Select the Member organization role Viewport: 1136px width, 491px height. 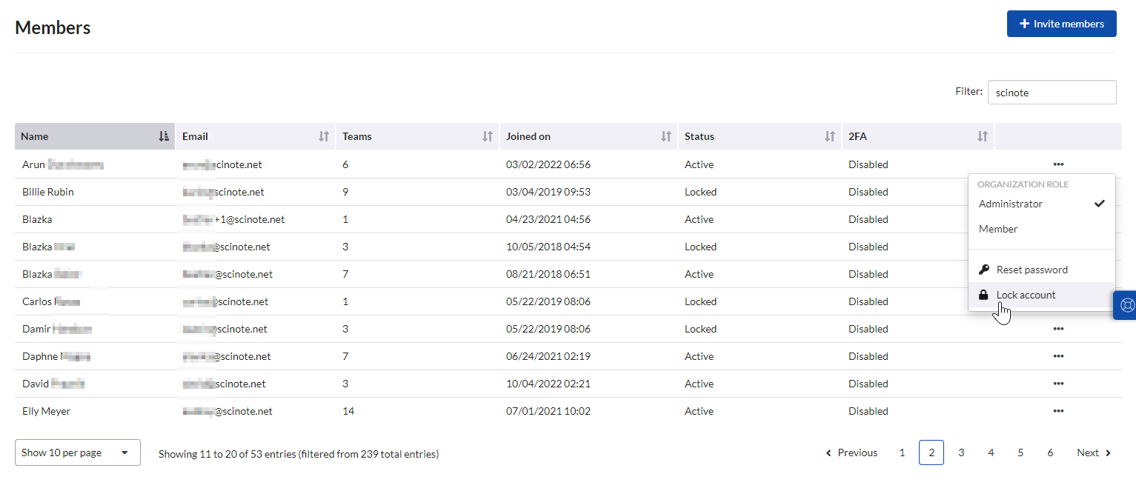coord(998,229)
